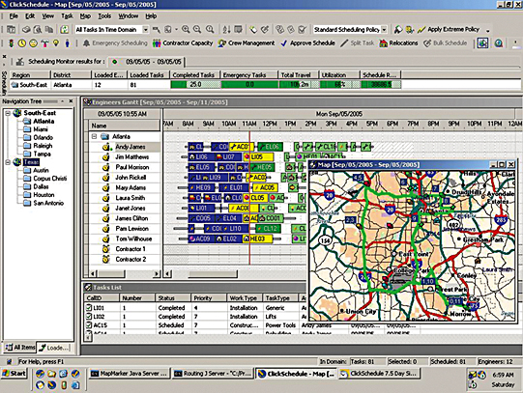Click the Atlanta map thumbnail area

click(x=412, y=246)
